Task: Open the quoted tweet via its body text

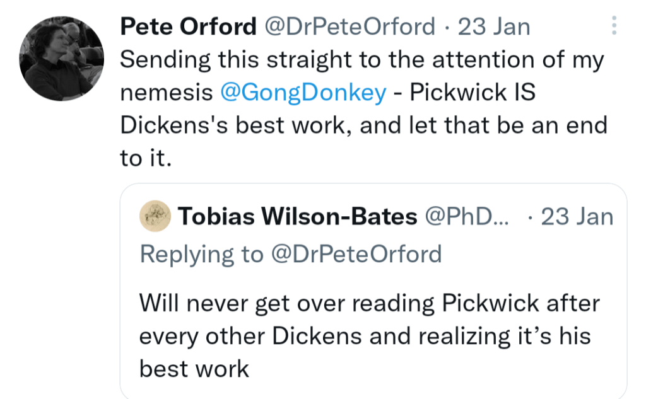Action: [x=369, y=335]
